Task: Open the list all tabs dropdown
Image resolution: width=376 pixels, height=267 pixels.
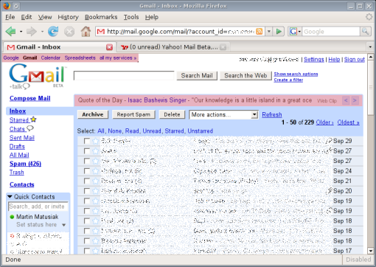Action: click(370, 46)
